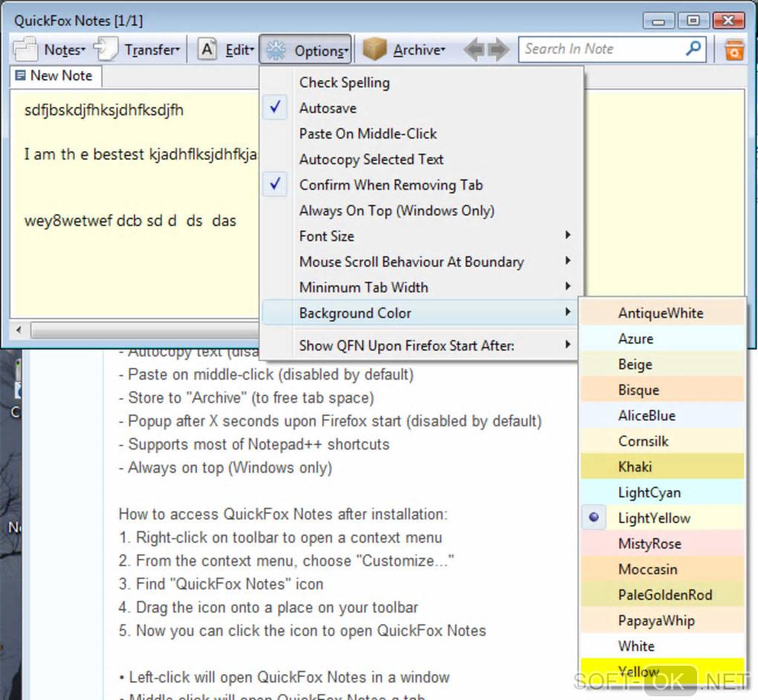
Task: Choose AntiqueWhite background color
Action: (662, 313)
